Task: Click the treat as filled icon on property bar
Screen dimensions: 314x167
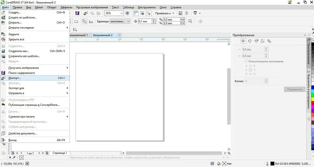Action: pyautogui.click(x=190, y=21)
